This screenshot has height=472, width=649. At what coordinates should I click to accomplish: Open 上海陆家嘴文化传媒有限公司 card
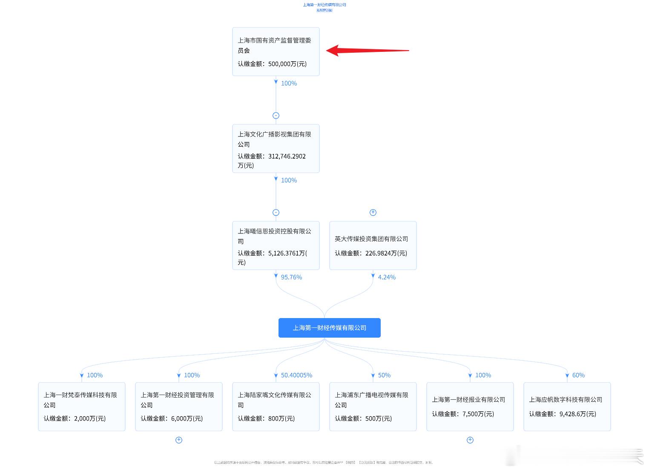pyautogui.click(x=276, y=407)
